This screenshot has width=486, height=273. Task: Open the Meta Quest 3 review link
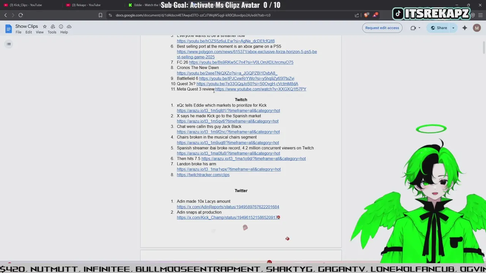(260, 89)
